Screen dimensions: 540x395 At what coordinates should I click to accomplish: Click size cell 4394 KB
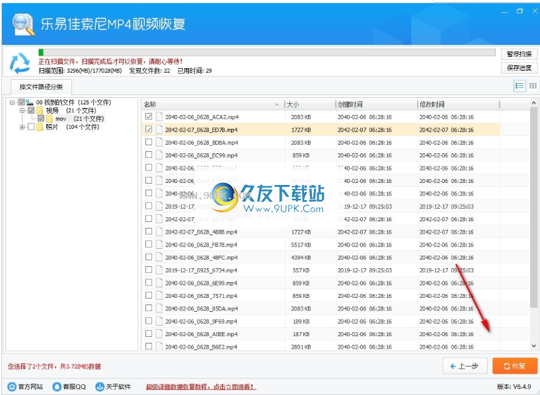pyautogui.click(x=301, y=258)
